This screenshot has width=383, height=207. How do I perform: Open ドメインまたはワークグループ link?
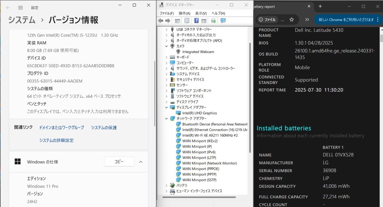[61, 127]
